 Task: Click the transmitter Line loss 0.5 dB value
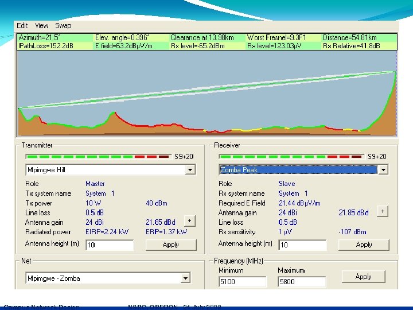point(95,212)
